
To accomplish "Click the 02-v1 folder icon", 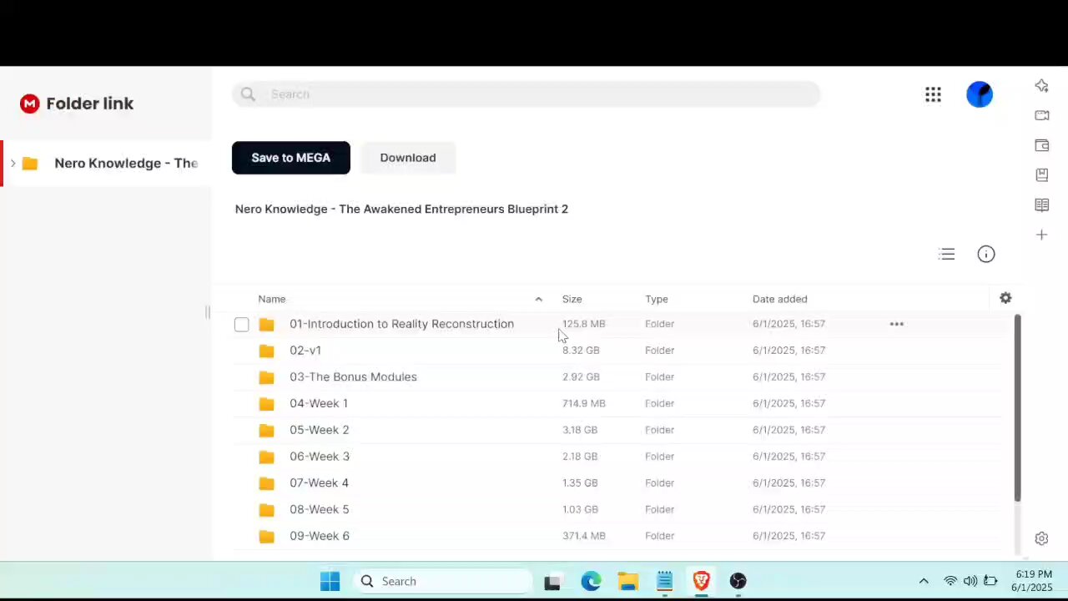I will point(266,351).
